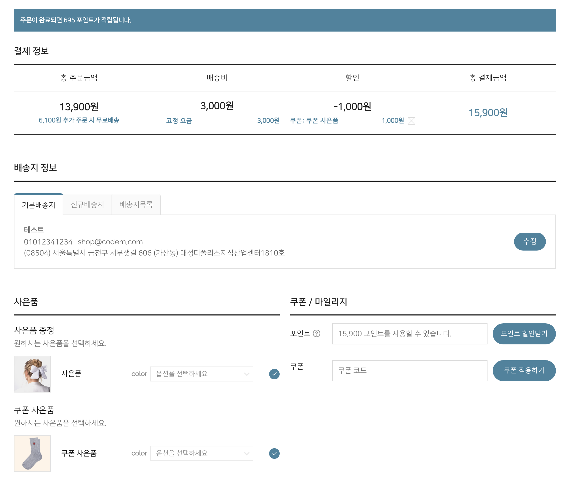Click the hair ribbon gift thumbnail
The width and height of the screenshot is (573, 489).
[32, 374]
